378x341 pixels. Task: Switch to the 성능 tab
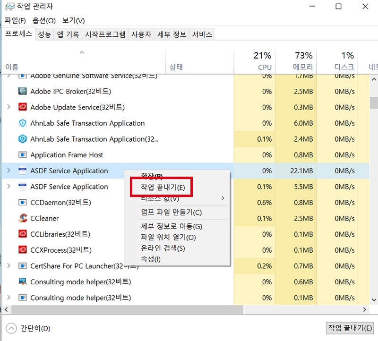tap(44, 34)
